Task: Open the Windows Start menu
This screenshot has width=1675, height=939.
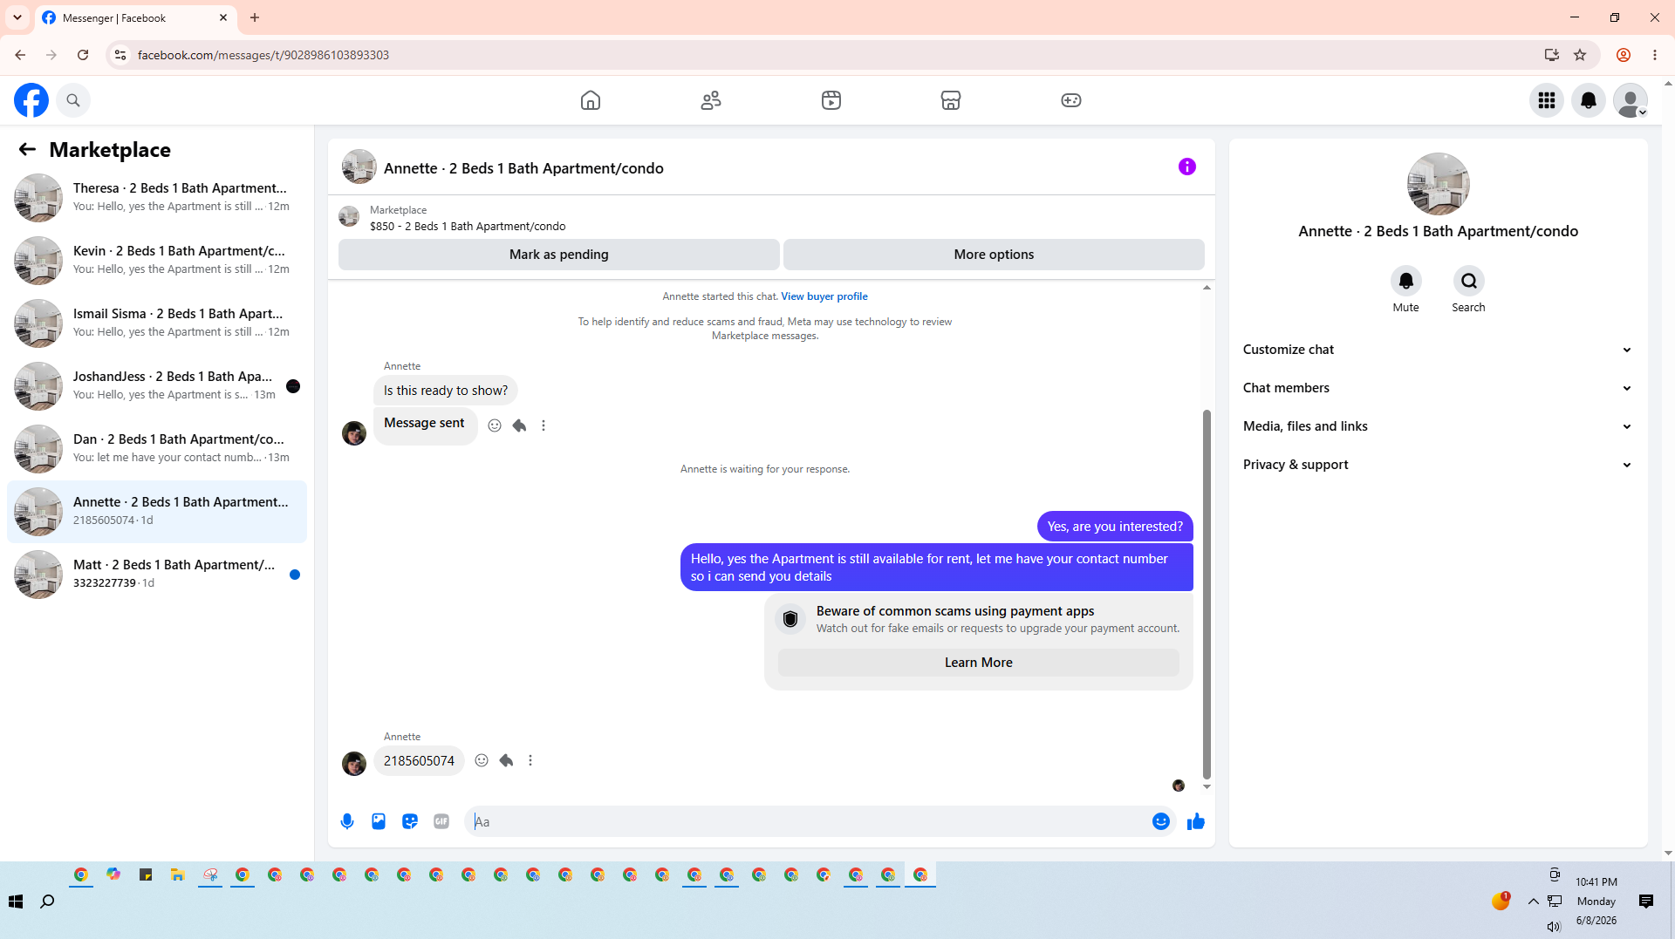Action: tap(16, 902)
